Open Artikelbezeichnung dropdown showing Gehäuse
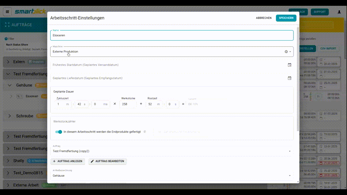Viewport: 347px width, 195px height. pyautogui.click(x=172, y=176)
